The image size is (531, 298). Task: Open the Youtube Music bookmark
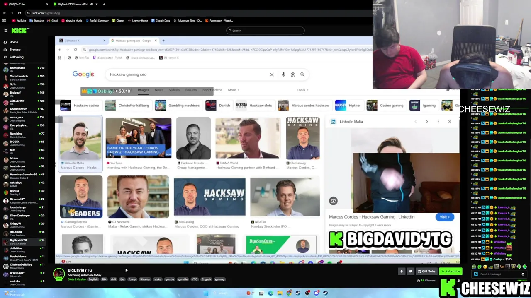[x=71, y=21]
